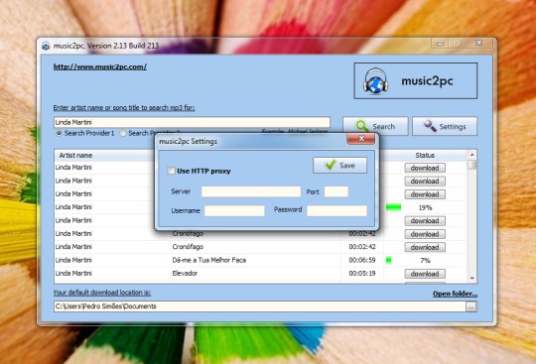This screenshot has height=364, width=536.
Task: Select Linda Martini in the Elevador row
Action: (x=73, y=273)
